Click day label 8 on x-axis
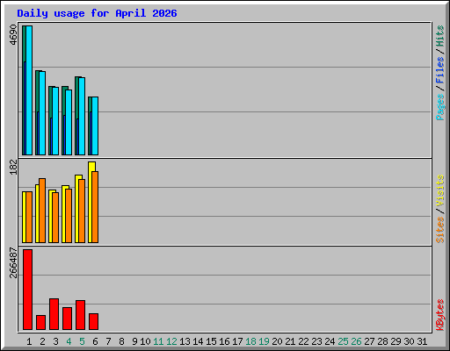The height and width of the screenshot is (351, 450). (x=121, y=341)
